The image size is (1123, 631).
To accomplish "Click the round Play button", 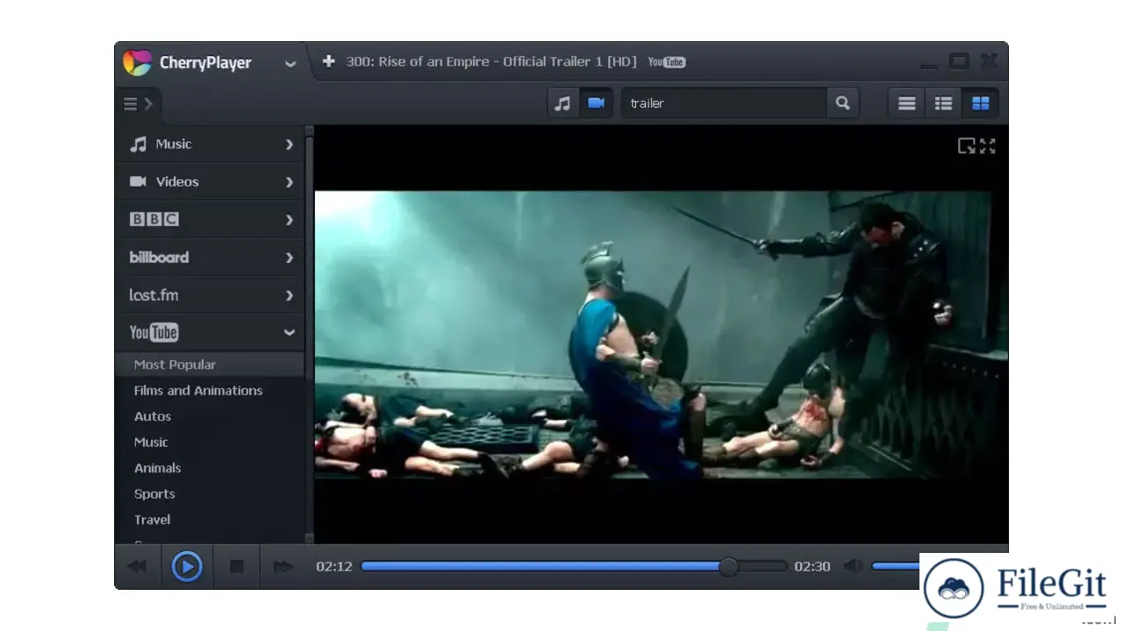I will (x=187, y=566).
